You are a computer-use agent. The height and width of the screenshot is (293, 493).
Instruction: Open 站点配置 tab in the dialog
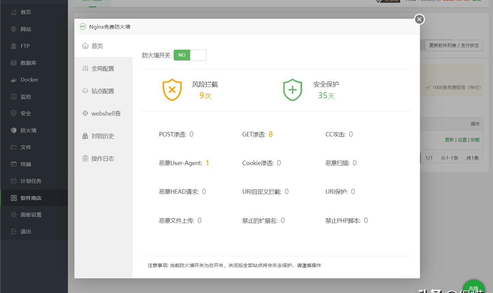(x=103, y=91)
